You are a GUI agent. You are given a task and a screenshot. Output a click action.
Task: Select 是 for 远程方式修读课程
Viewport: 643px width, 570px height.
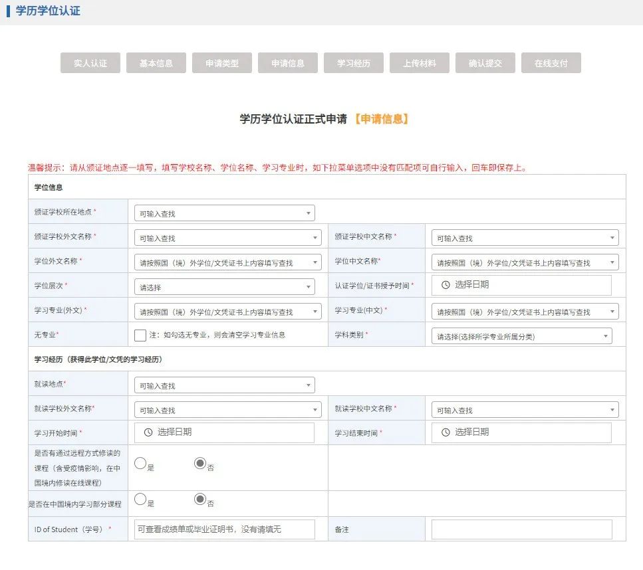click(x=140, y=464)
